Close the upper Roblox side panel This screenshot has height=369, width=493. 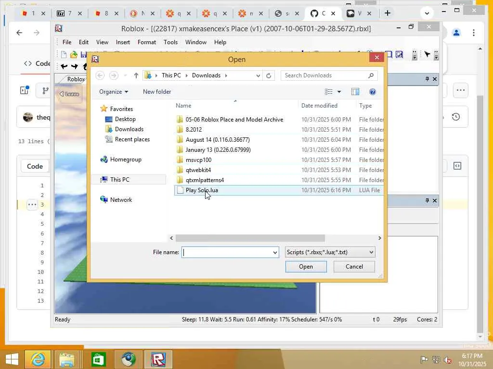pos(435,79)
